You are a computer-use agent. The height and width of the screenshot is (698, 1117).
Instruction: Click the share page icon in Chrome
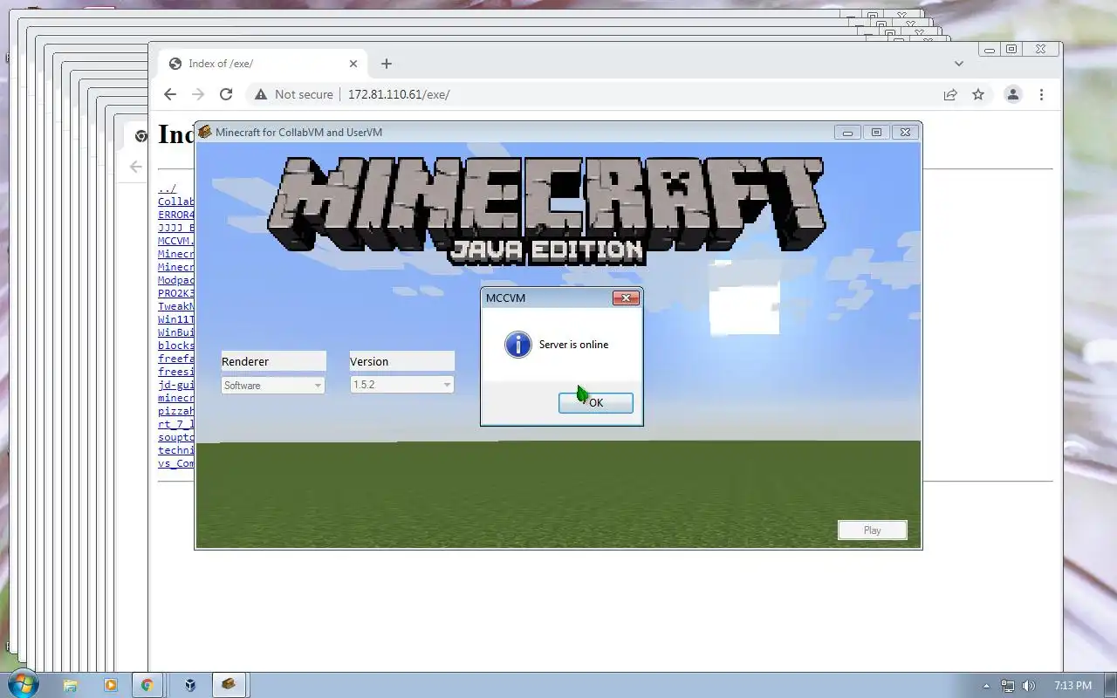(950, 94)
